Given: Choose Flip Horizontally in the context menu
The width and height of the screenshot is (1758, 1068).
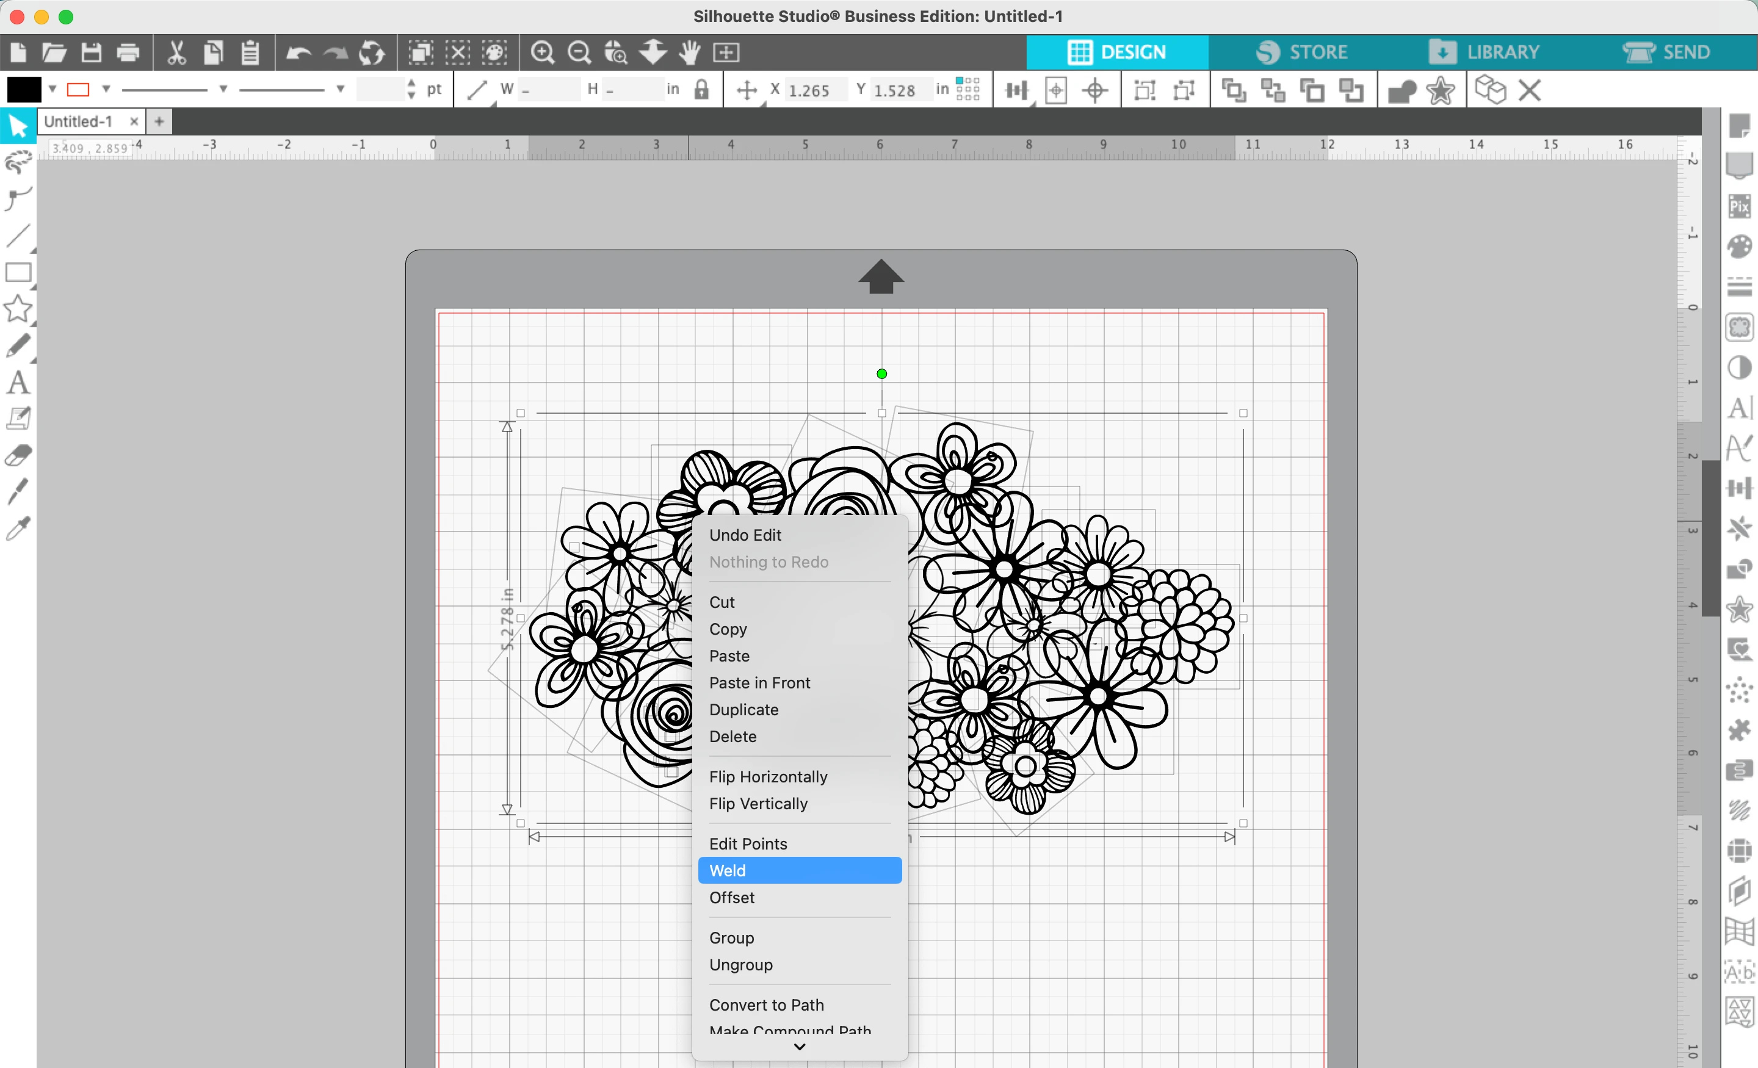Looking at the screenshot, I should [799, 777].
